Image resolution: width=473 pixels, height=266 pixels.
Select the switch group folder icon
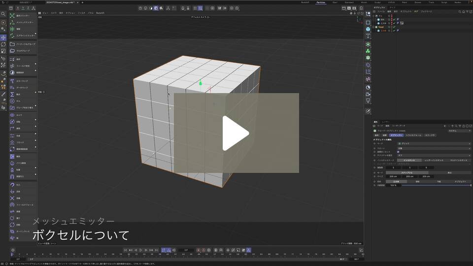click(12, 108)
